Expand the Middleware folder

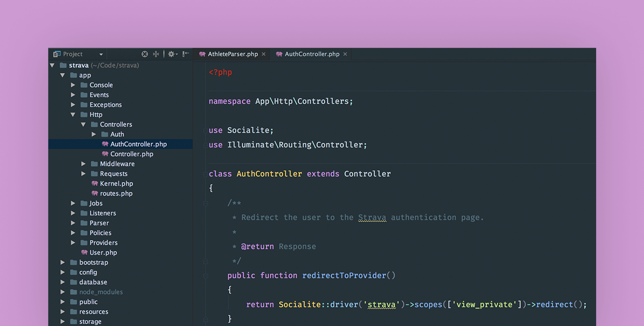(83, 164)
